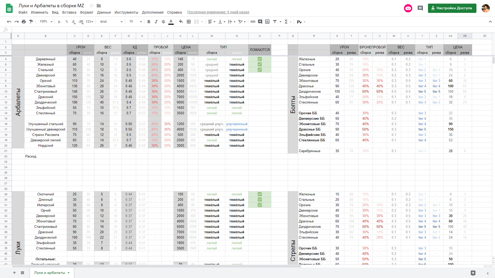Image resolution: width=495 pixels, height=278 pixels.
Task: Open the comments history icon
Action: [420, 8]
